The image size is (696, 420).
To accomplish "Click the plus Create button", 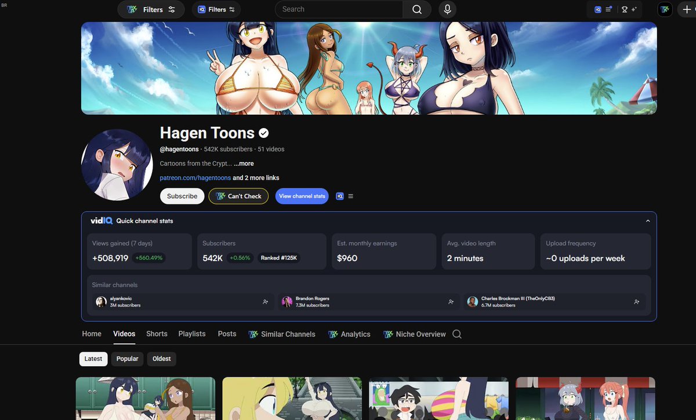I will pyautogui.click(x=687, y=9).
